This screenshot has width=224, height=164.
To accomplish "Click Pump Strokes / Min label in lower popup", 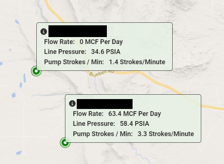I will pyautogui.click(x=103, y=134).
